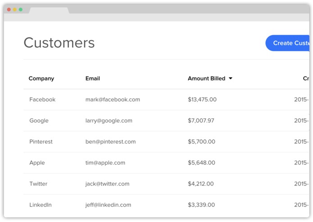Open the Pinterest customer row

coord(166,142)
